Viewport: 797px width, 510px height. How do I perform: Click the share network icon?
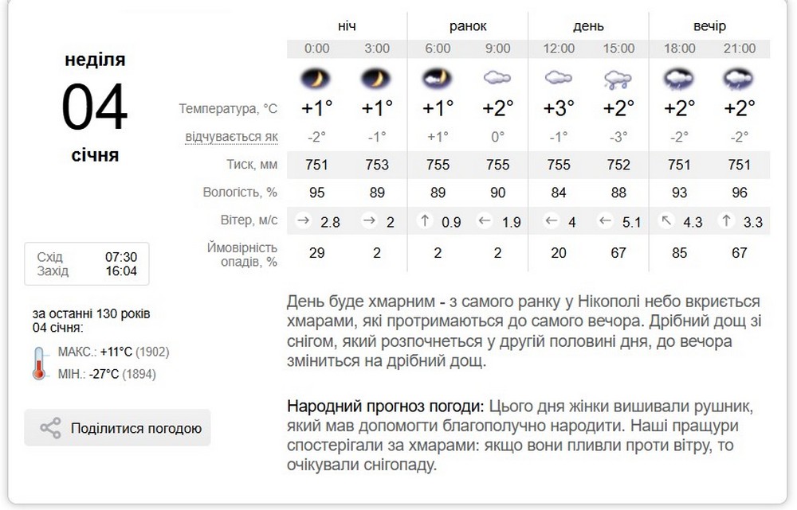pos(51,427)
